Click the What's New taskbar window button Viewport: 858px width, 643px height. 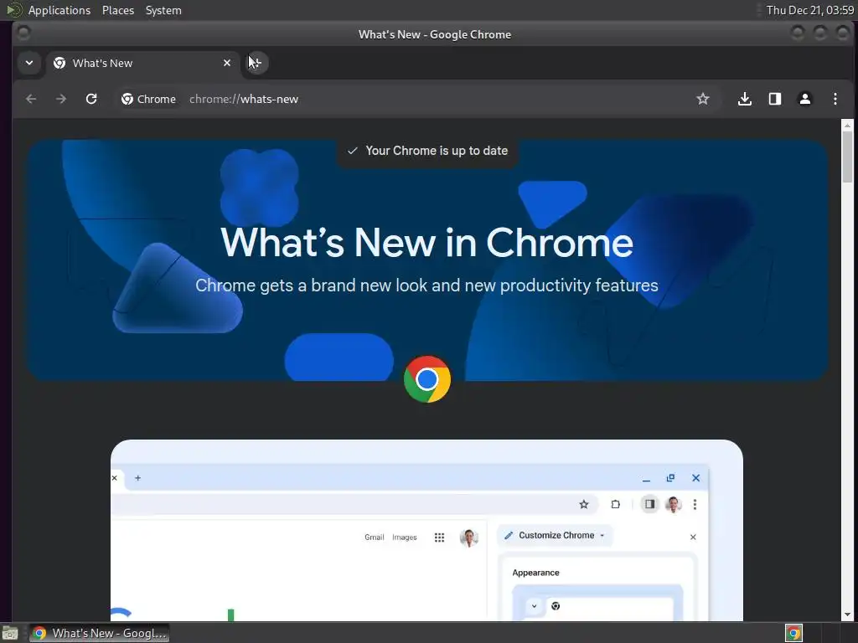(x=99, y=633)
